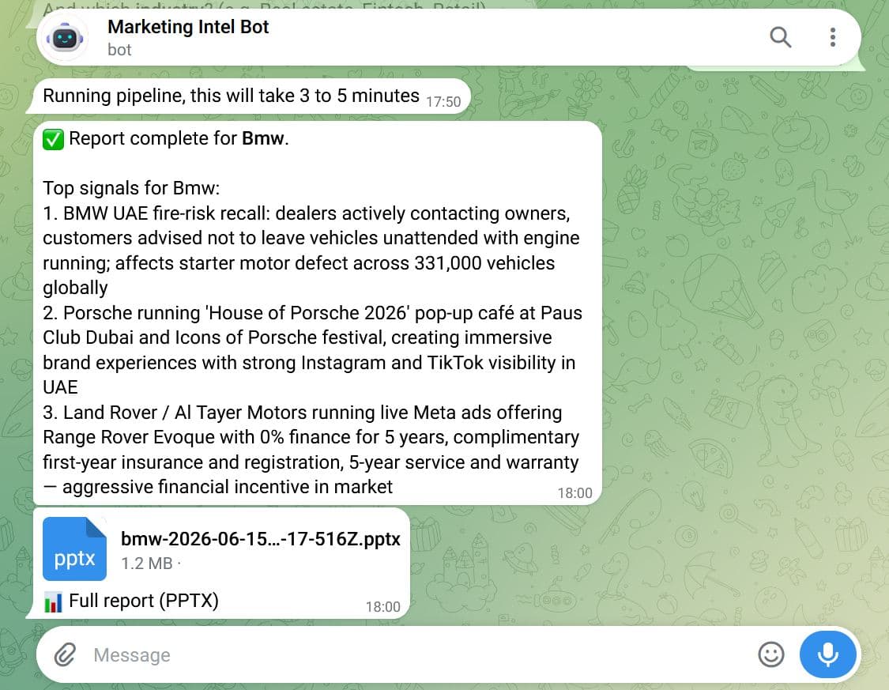Click the 1.2 MB file size text

147,564
